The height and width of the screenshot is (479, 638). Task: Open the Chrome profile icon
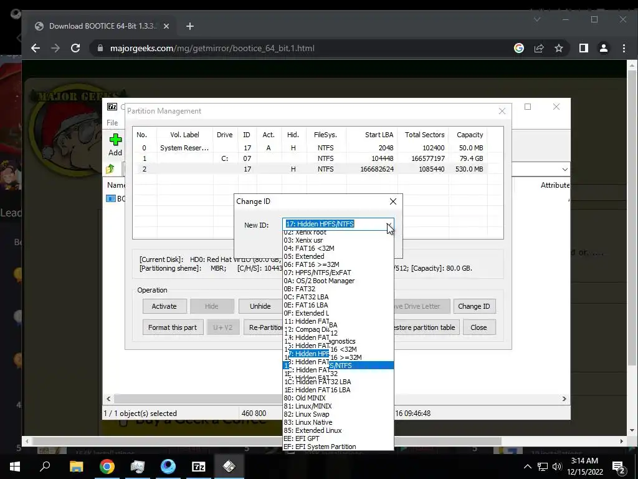603,48
